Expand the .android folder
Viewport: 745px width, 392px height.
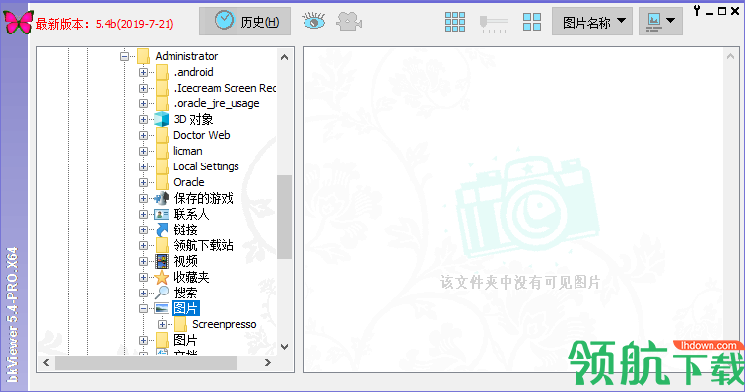coord(143,72)
